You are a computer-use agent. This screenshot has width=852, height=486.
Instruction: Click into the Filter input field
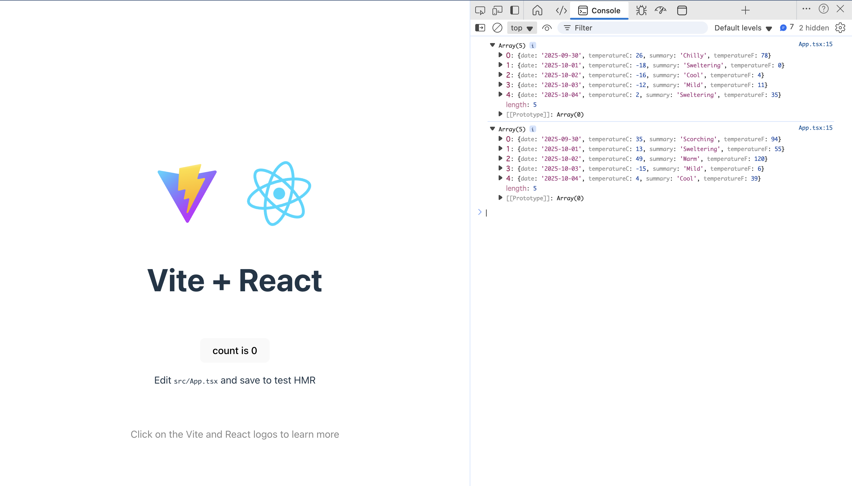(638, 28)
